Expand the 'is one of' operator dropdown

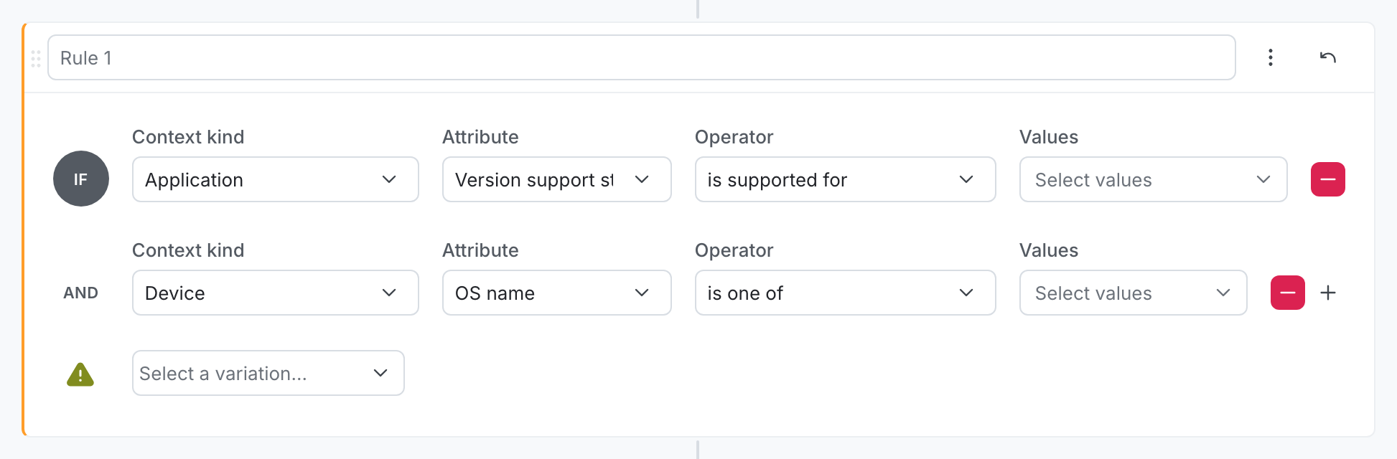click(x=845, y=293)
